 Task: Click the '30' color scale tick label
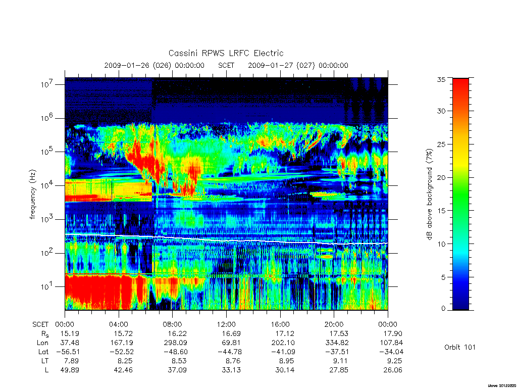click(x=441, y=111)
